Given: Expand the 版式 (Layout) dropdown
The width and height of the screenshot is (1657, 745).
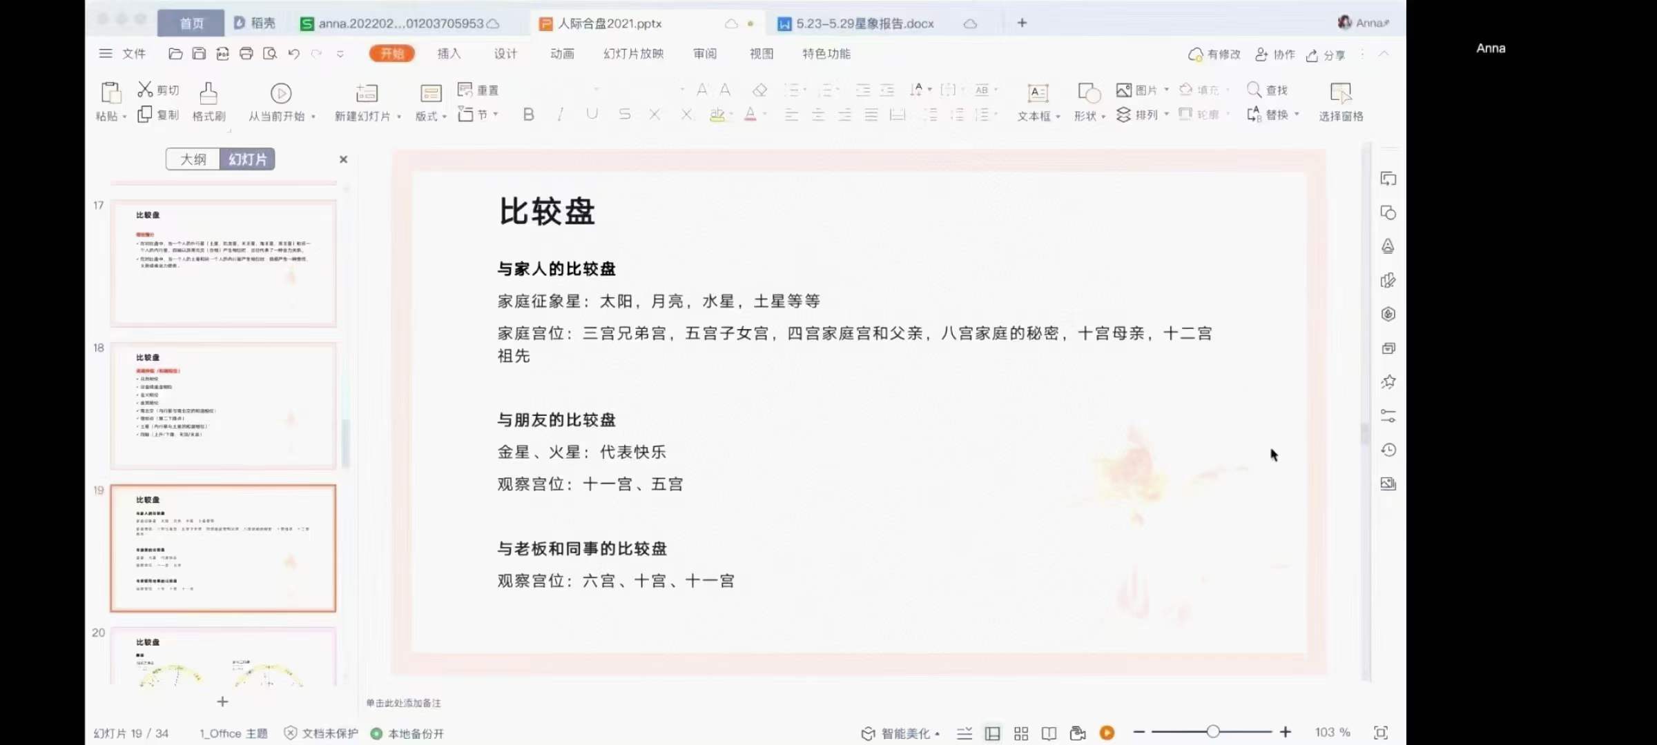Looking at the screenshot, I should (431, 115).
